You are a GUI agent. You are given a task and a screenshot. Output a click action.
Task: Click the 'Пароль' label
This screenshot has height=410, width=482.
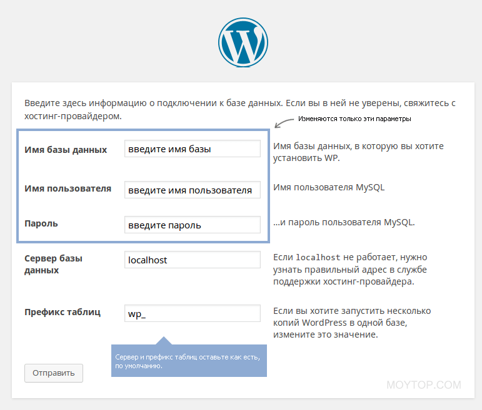(41, 223)
